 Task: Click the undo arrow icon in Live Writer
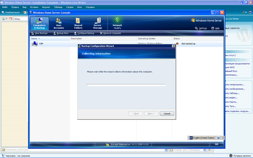click(11, 19)
